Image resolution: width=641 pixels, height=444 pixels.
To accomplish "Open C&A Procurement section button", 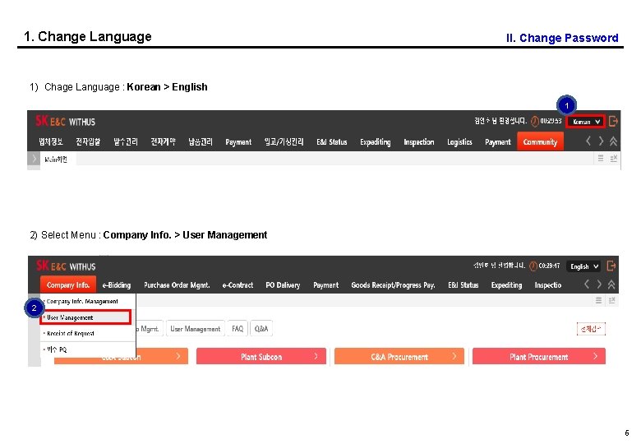I will click(x=399, y=357).
